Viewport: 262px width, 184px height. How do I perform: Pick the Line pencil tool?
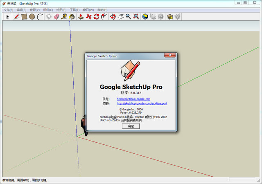pyautogui.click(x=16, y=17)
